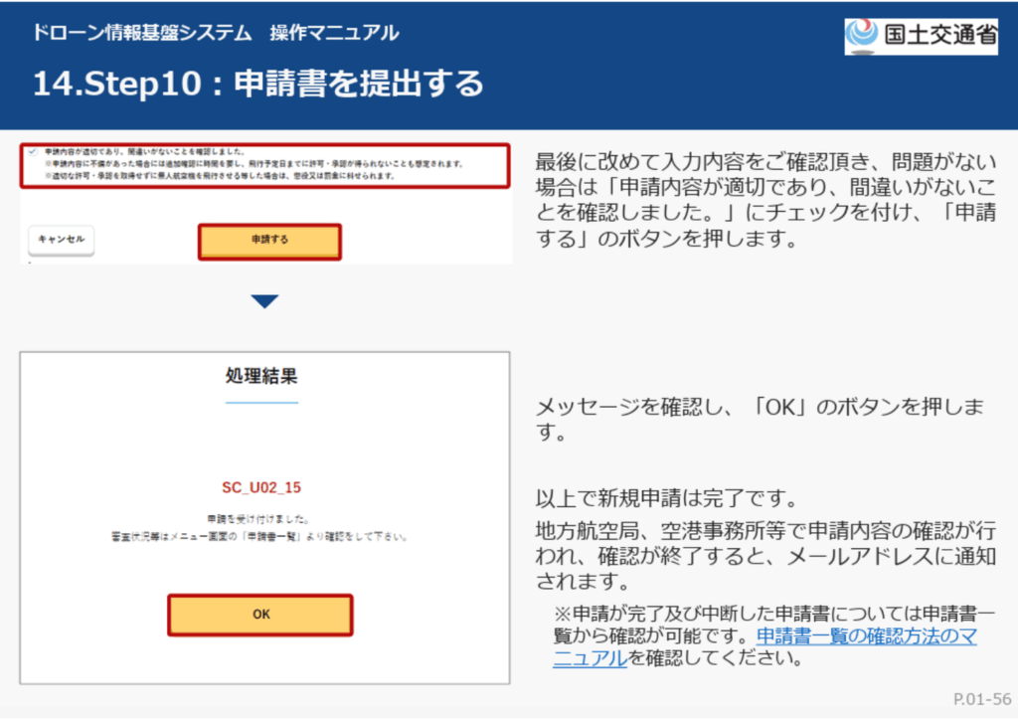The image size is (1018, 720).
Task: Confirm the result with the OK button
Action: pyautogui.click(x=260, y=615)
